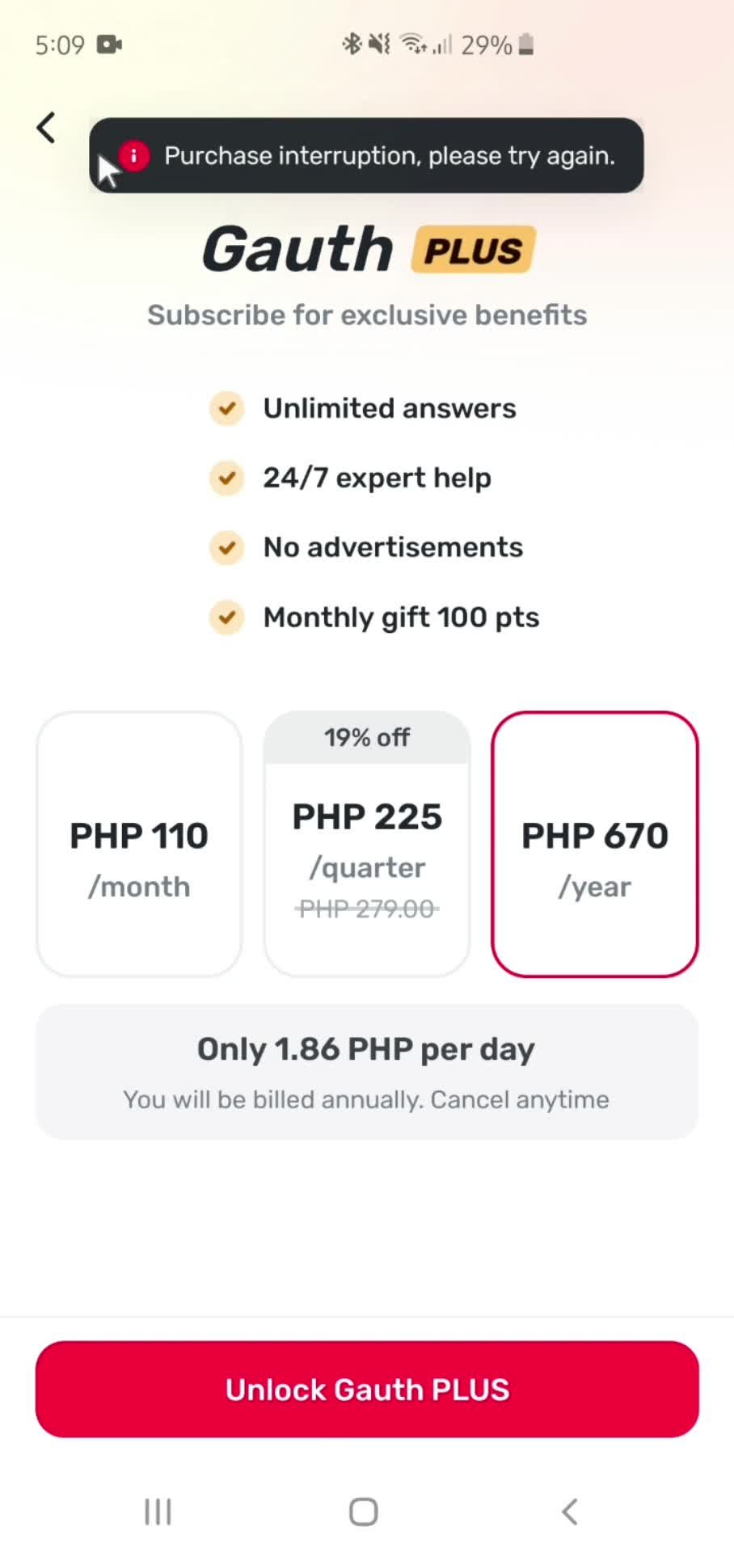Tap the checkmark beside Unlimited answers
Viewport: 734px width, 1552px height.
coord(227,408)
